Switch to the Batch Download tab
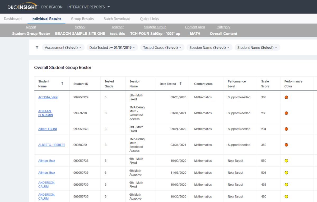The width and height of the screenshot is (317, 202). pos(117,19)
